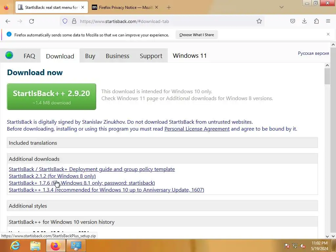Click the muted volume tray icon
This screenshot has height=252, width=336.
coord(303,246)
